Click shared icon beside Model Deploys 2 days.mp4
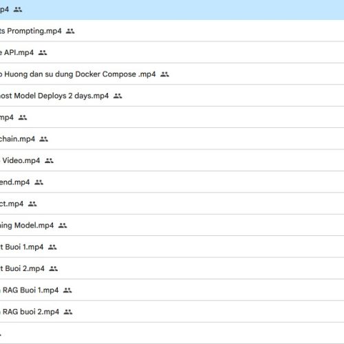The height and width of the screenshot is (344, 344). tap(118, 96)
